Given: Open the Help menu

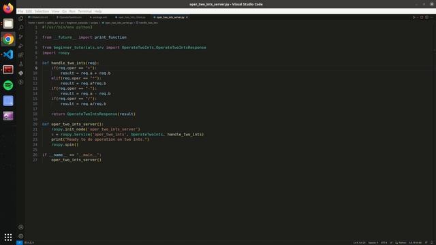Looking at the screenshot, I should pos(98,12).
